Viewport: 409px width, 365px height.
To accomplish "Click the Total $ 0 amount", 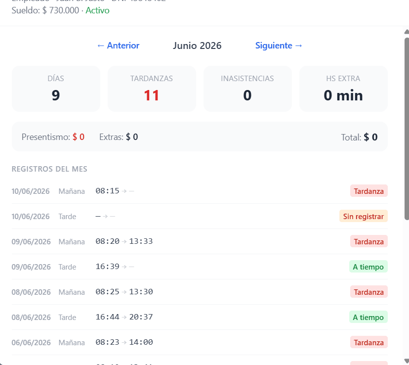I will 370,137.
